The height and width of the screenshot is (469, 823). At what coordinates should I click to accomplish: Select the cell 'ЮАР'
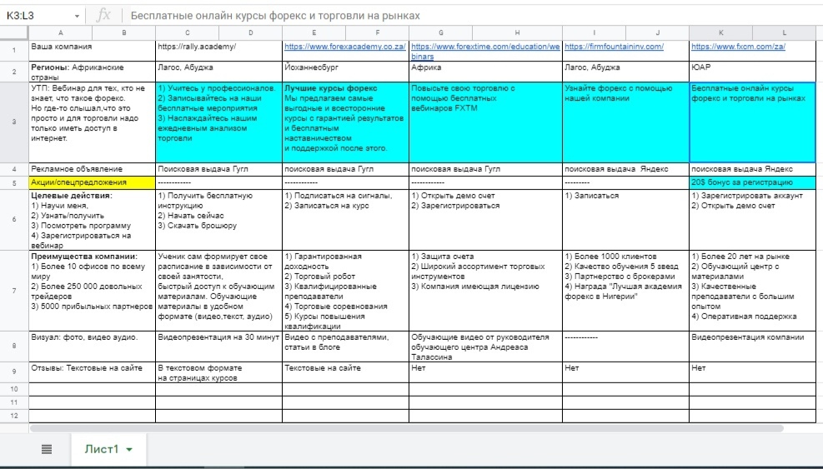point(752,72)
